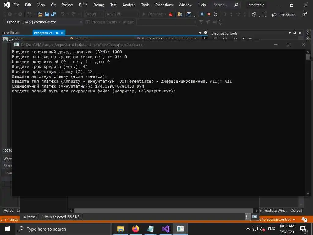Screen dimensions: 313x235
Task: Click the console scrollbar down arrow
Action: point(308,193)
